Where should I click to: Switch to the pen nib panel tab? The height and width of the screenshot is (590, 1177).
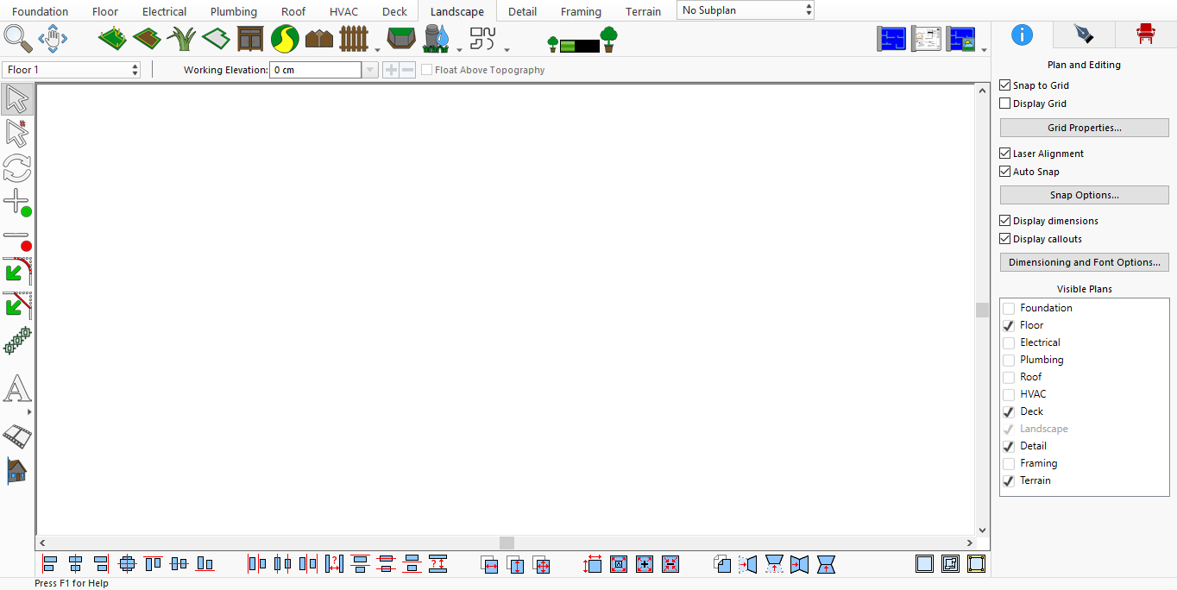click(1084, 35)
